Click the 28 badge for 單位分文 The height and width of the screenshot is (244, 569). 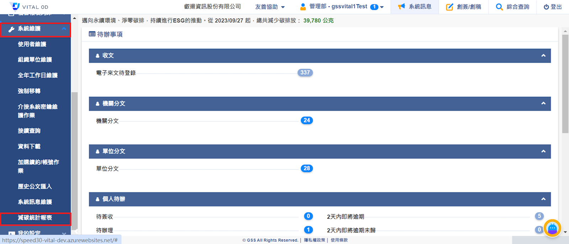click(x=307, y=168)
